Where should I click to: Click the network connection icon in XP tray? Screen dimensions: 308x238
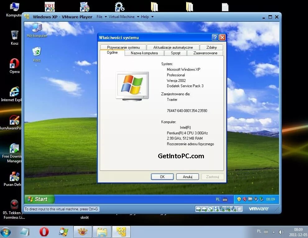pos(261,199)
